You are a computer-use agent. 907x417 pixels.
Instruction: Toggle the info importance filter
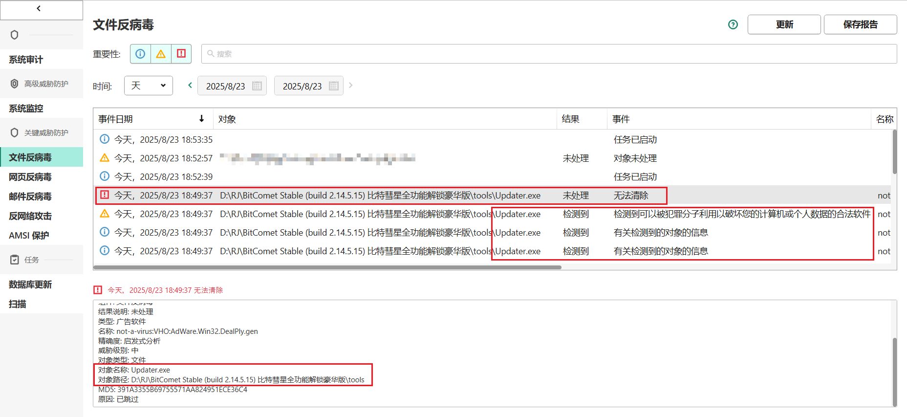click(x=140, y=54)
